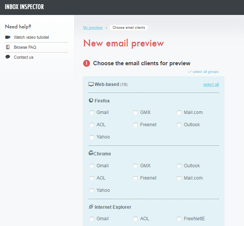Check Yahoo under Firefox
244x226 pixels.
click(x=92, y=137)
